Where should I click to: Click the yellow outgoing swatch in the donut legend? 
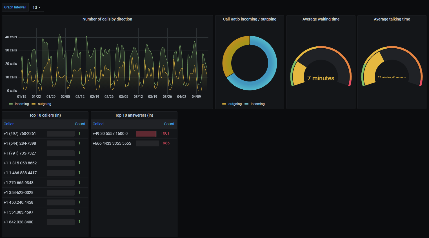pyautogui.click(x=224, y=104)
